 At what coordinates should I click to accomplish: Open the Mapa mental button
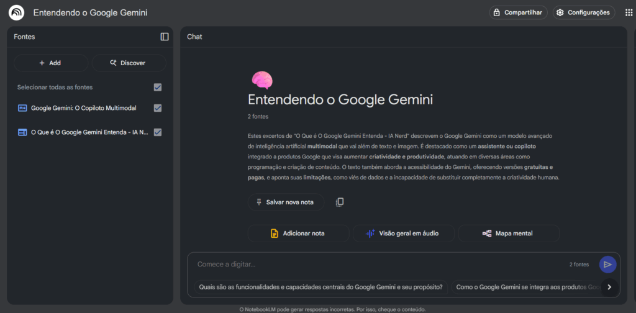[509, 233]
